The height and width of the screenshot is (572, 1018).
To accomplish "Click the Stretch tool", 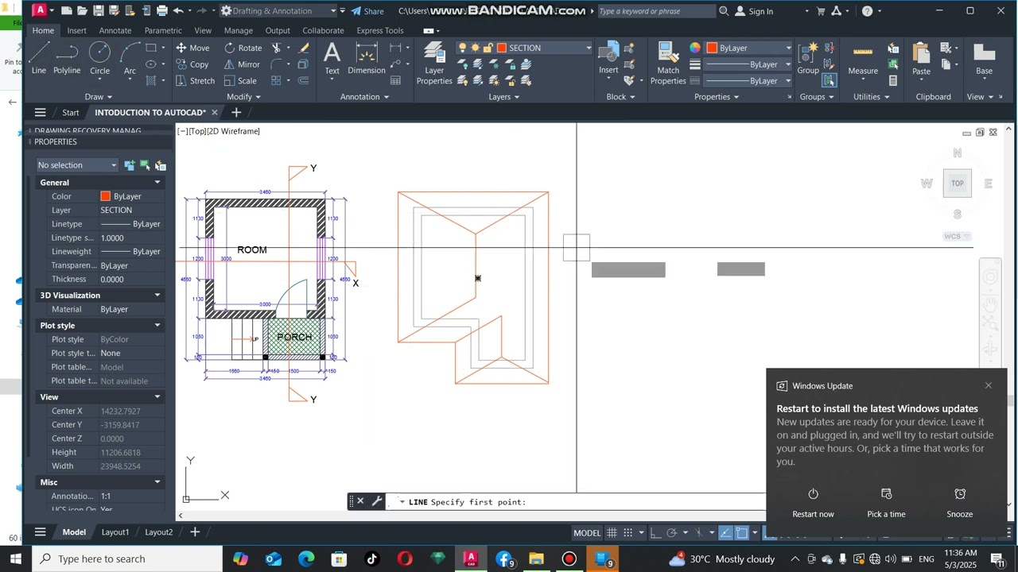I will (x=195, y=80).
